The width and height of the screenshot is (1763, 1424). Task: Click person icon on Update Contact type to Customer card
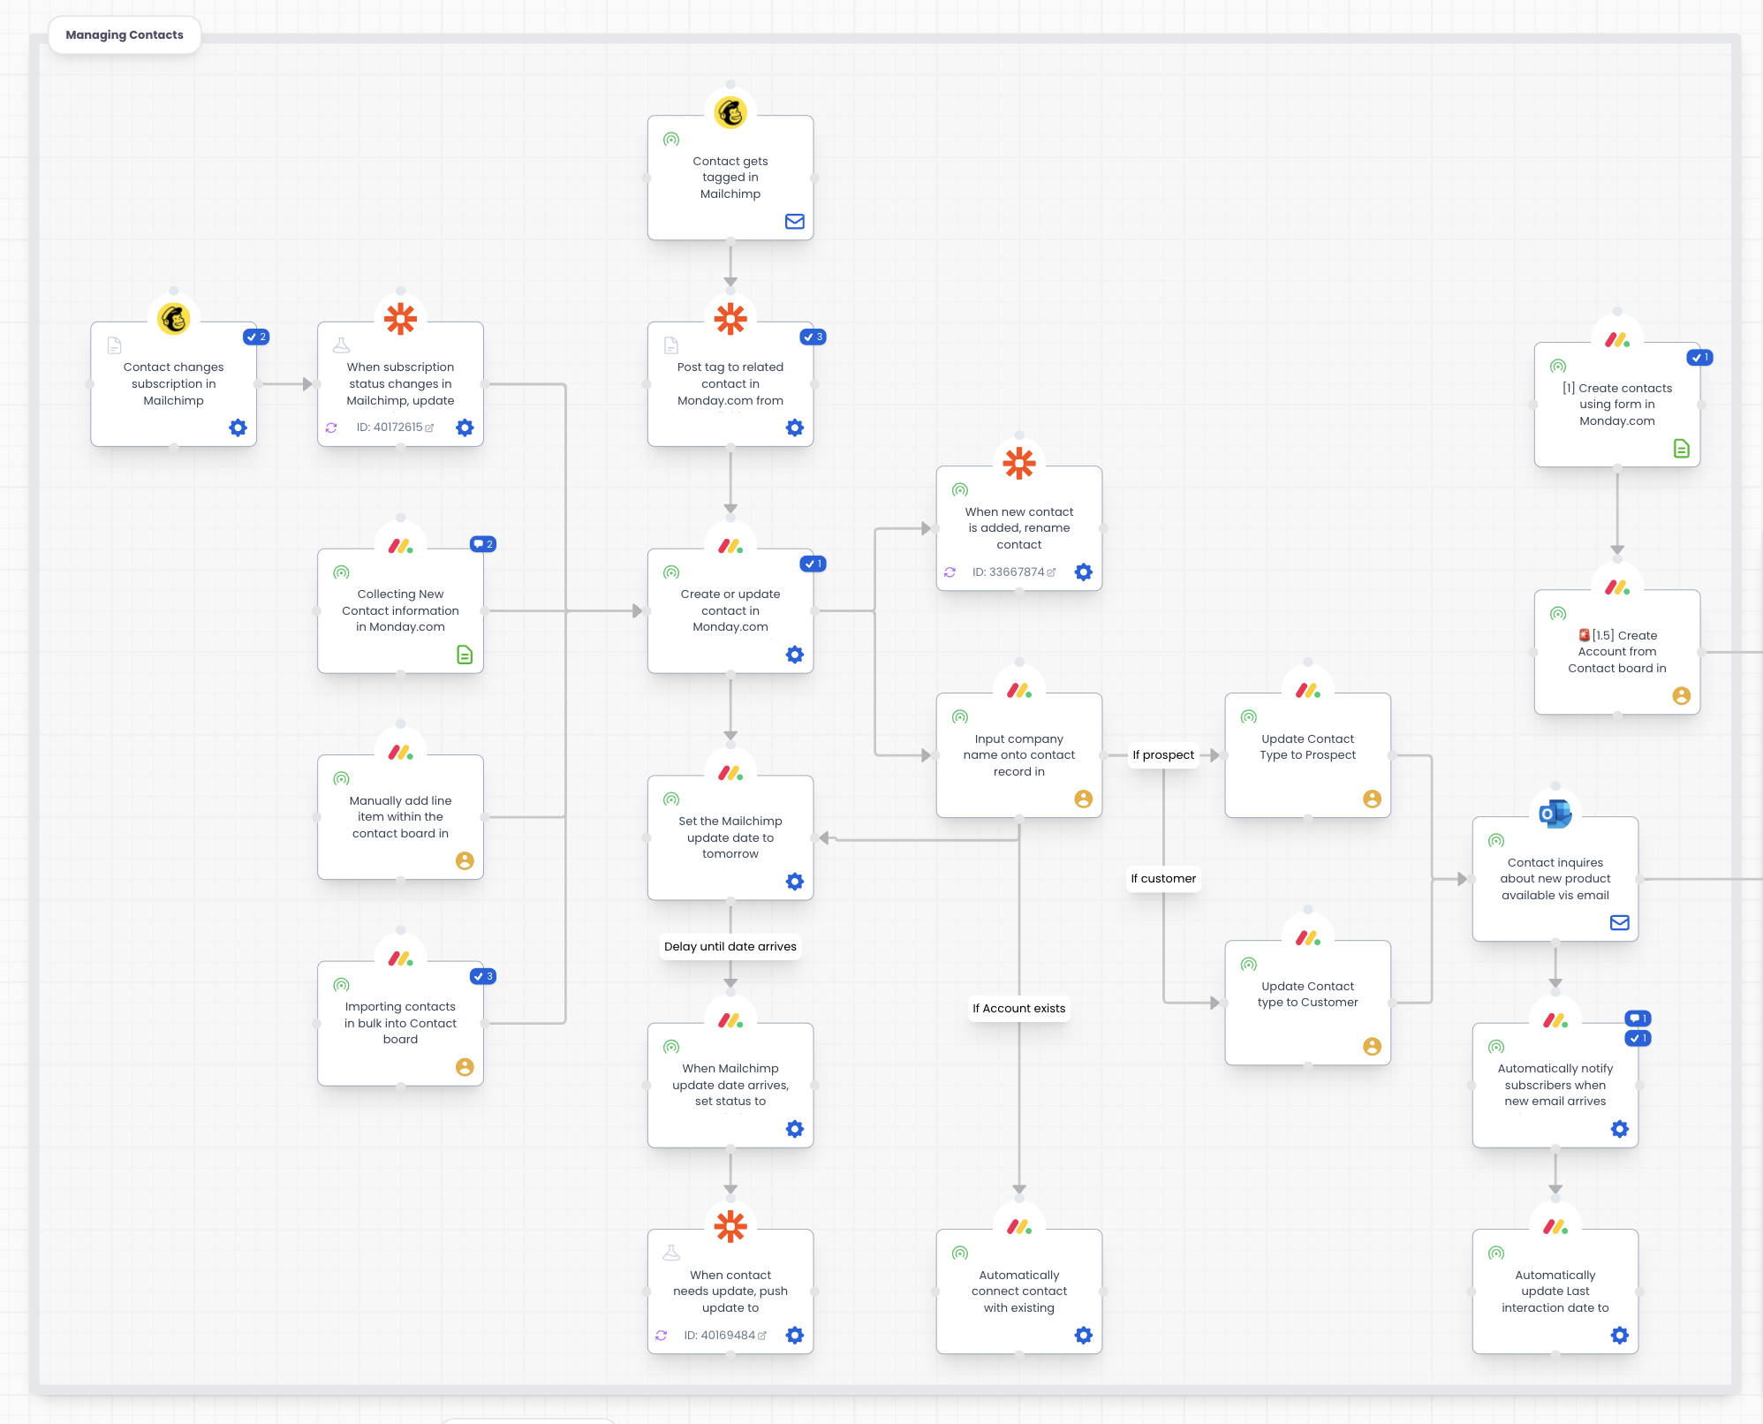tap(1373, 1046)
